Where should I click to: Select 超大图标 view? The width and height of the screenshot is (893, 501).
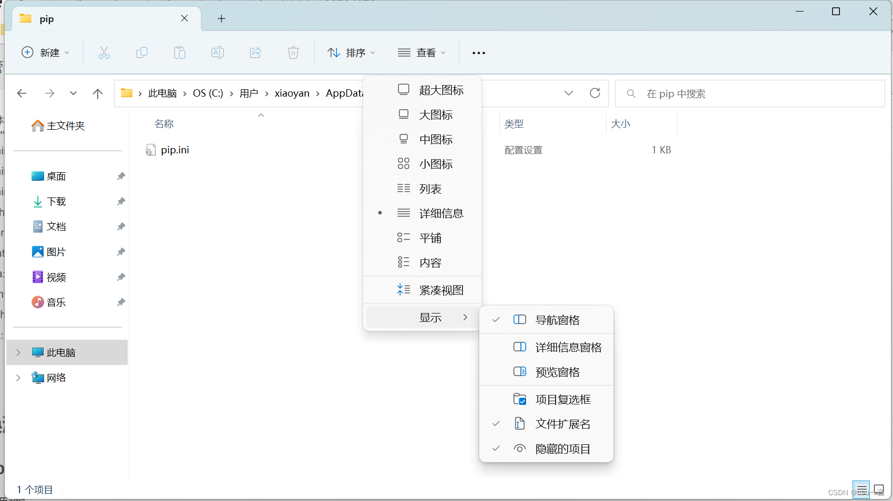(423, 90)
